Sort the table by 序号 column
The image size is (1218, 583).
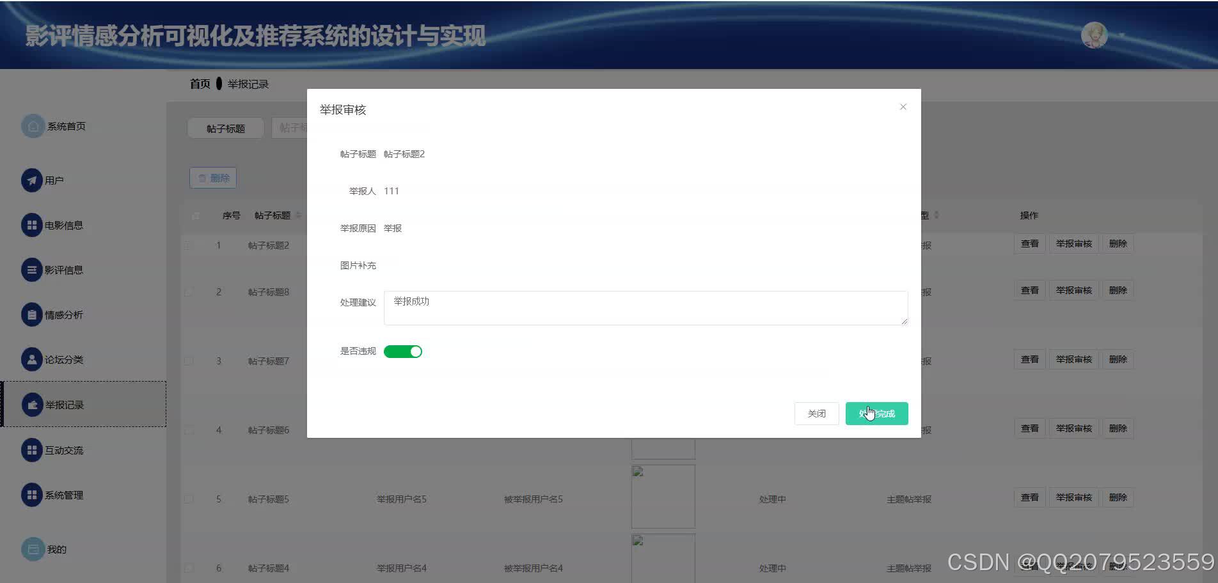[x=232, y=215]
